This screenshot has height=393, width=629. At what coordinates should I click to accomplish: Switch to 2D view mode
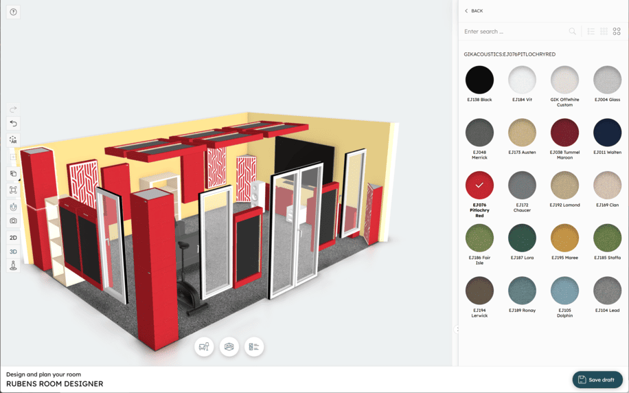click(x=13, y=238)
